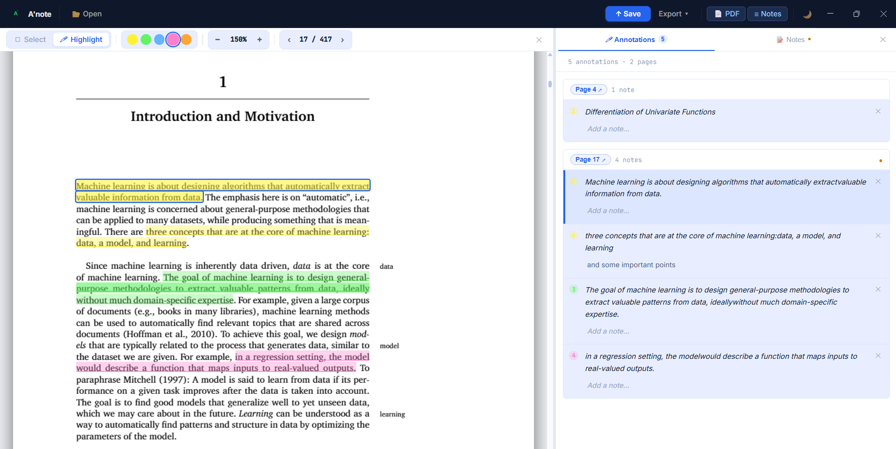
Task: Choose the pink highlight color
Action: pos(173,40)
